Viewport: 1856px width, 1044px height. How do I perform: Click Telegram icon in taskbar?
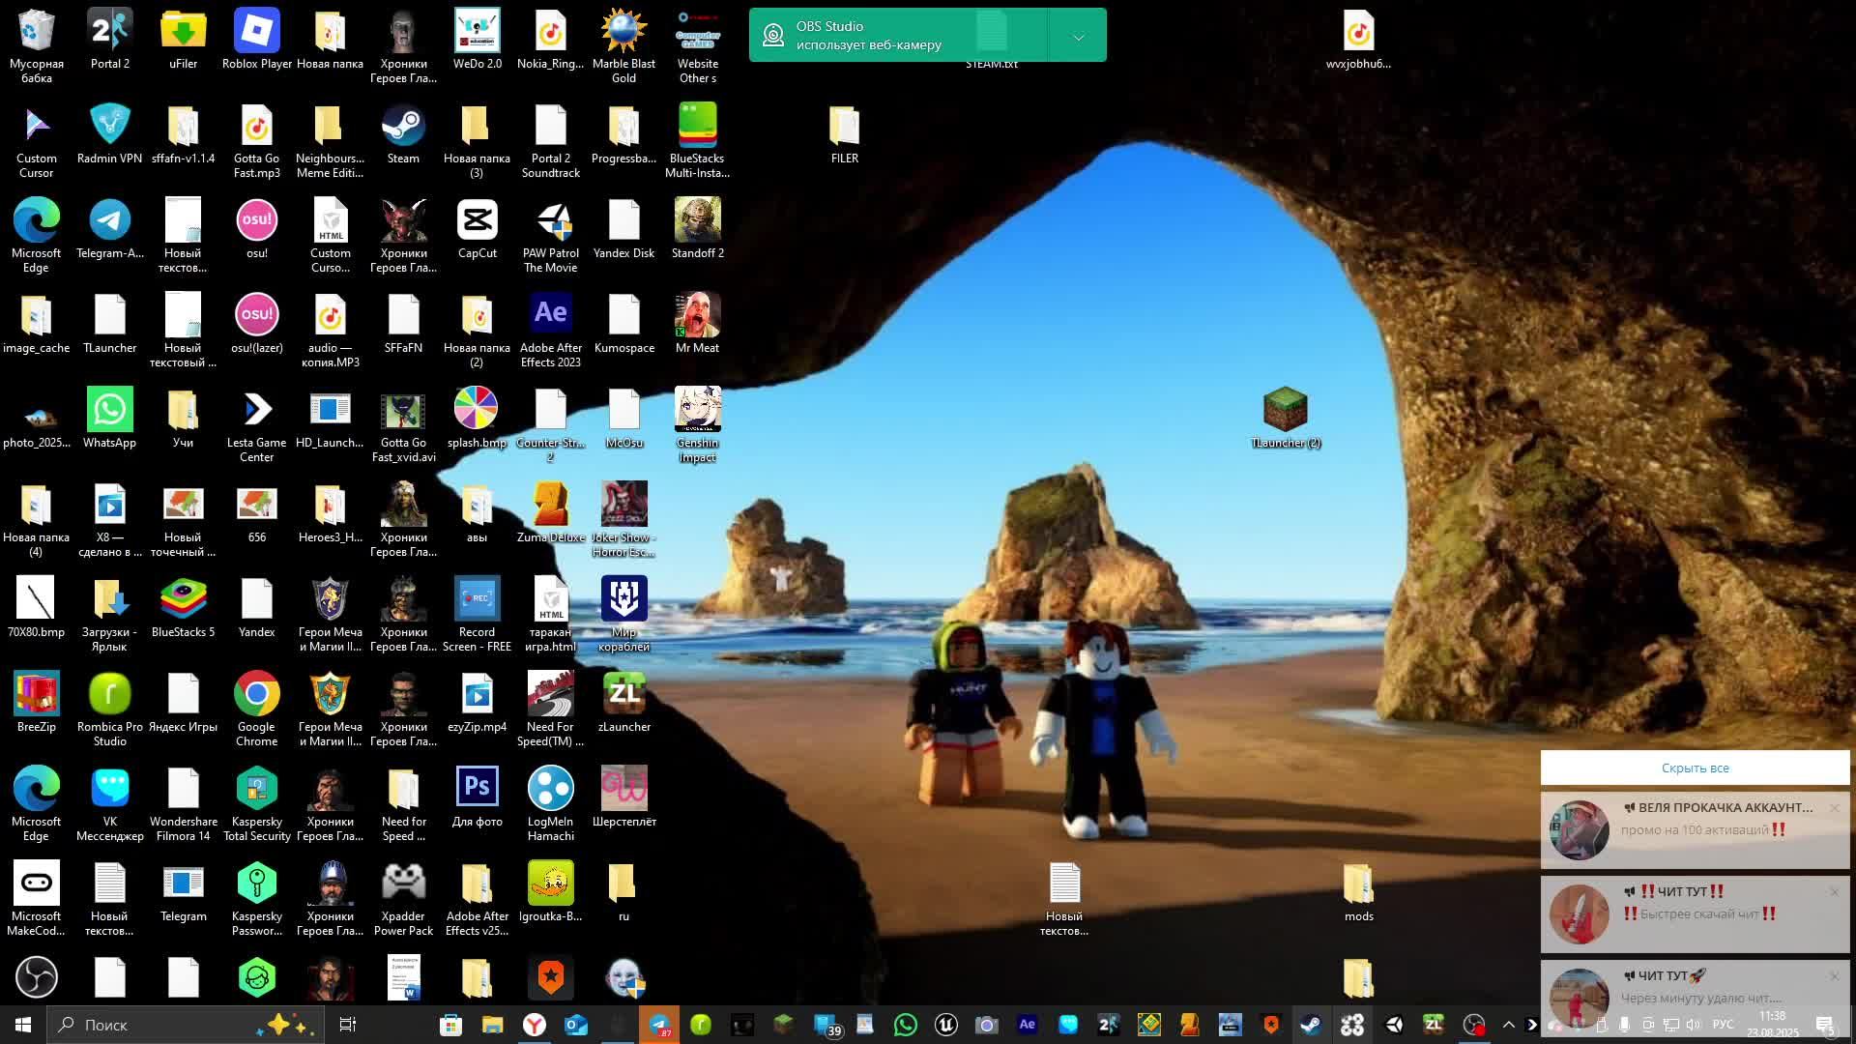(x=659, y=1025)
